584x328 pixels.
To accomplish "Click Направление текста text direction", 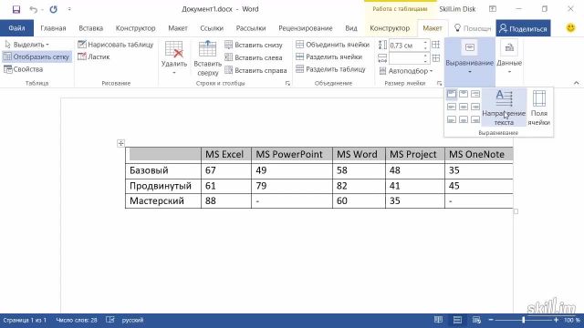I will pyautogui.click(x=504, y=108).
